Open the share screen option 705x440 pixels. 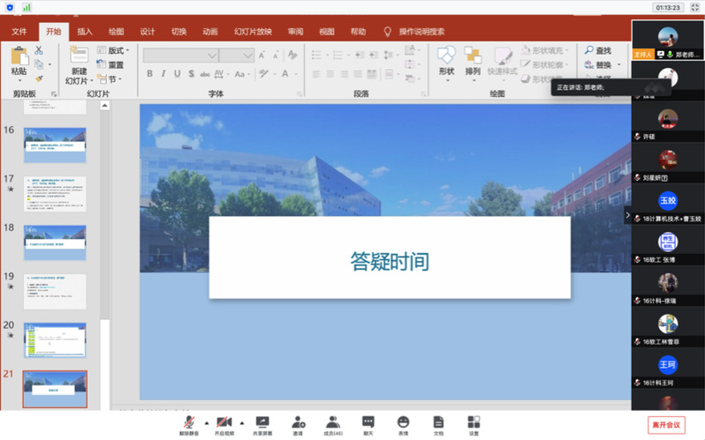262,423
